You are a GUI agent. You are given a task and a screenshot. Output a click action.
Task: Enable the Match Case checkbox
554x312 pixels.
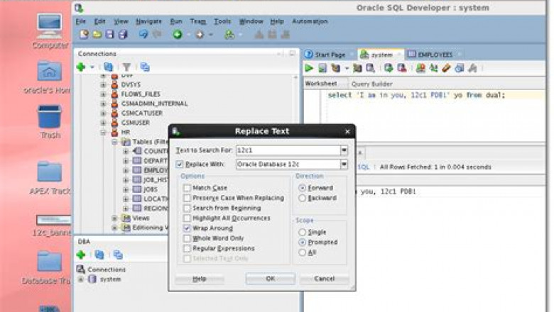[186, 188]
